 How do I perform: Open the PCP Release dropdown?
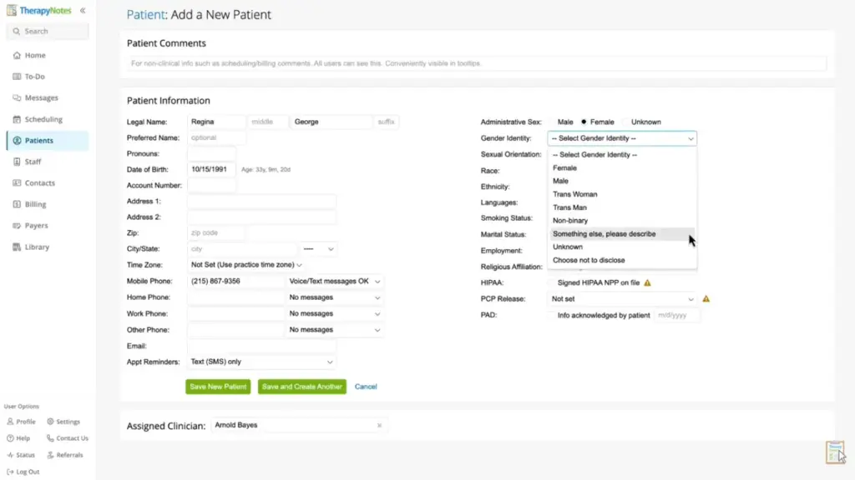click(622, 299)
